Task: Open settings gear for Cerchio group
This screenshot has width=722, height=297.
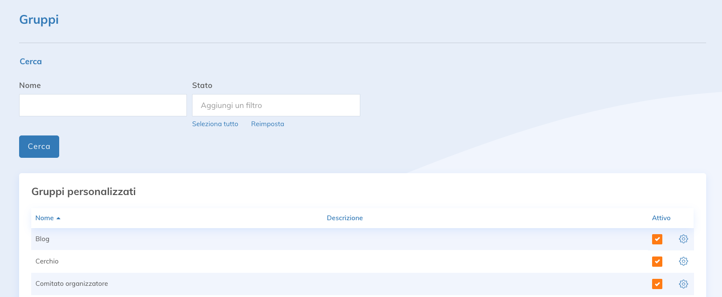Action: [x=683, y=261]
